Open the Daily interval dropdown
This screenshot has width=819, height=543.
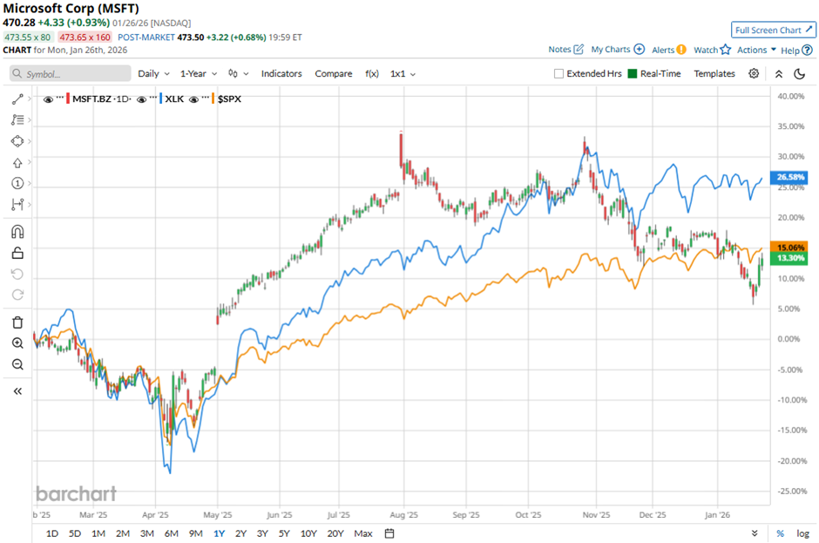[152, 74]
